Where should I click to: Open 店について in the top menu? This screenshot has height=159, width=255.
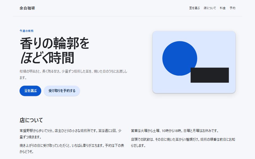coord(210,8)
